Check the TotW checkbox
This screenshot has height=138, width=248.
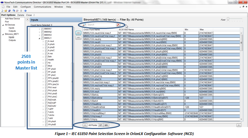(46, 118)
